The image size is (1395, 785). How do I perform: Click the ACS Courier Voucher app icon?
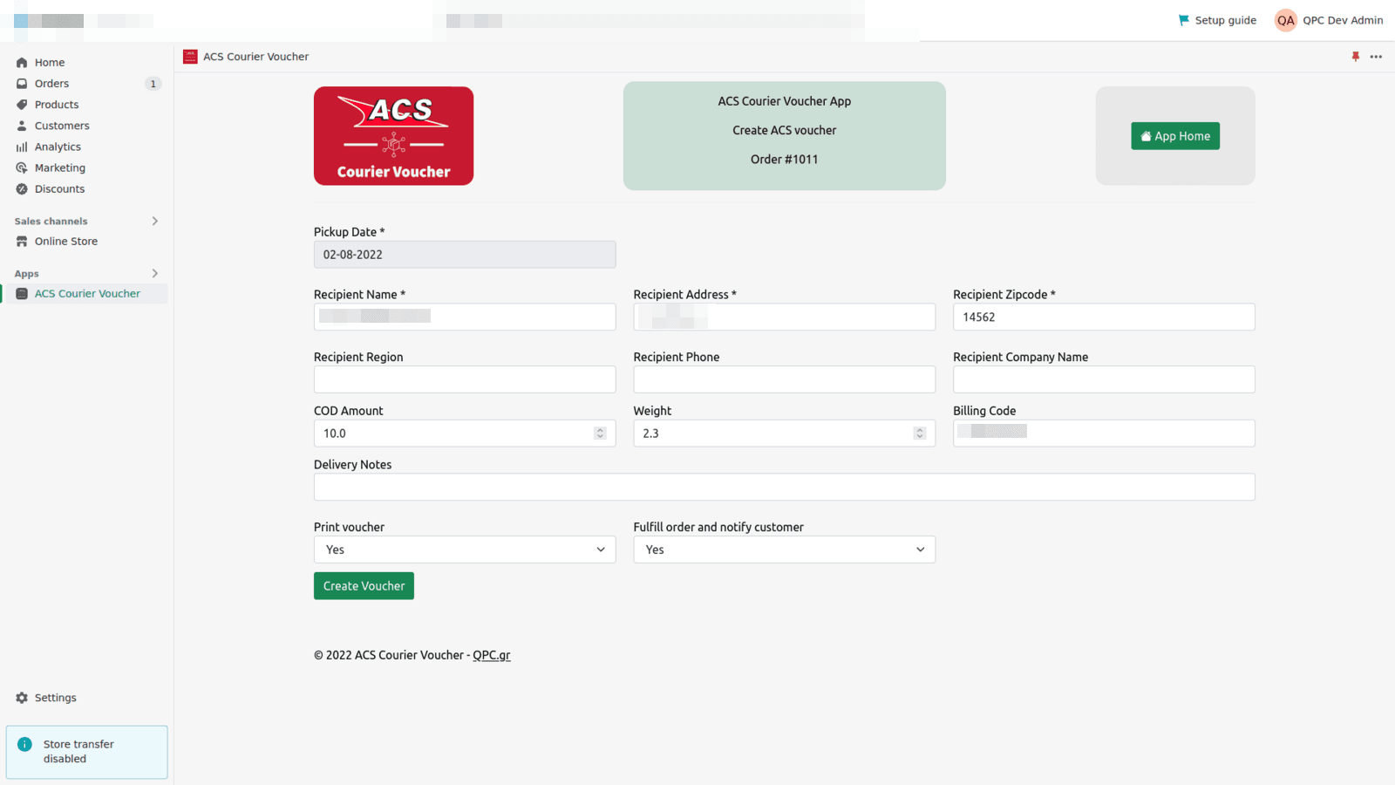pyautogui.click(x=189, y=56)
